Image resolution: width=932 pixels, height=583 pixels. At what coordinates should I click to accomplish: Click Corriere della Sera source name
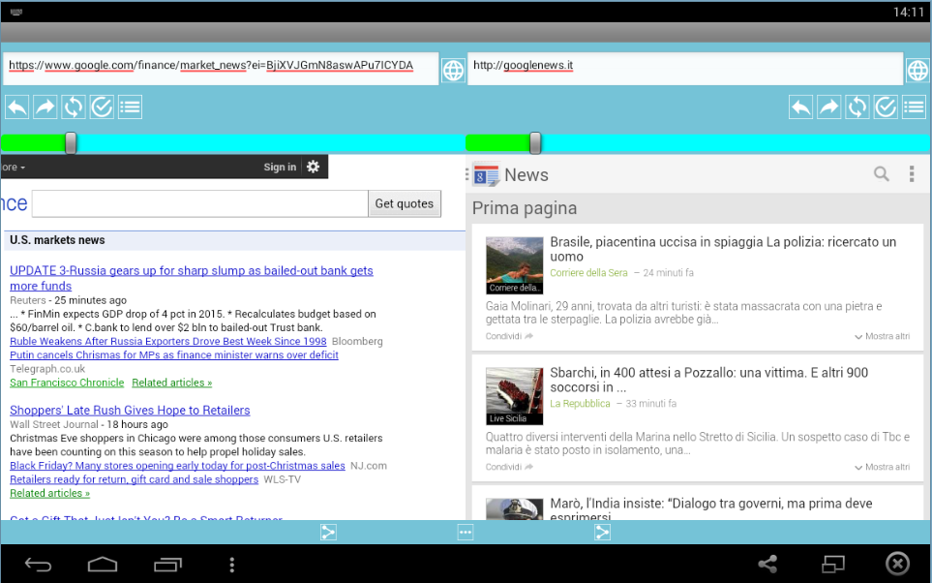[x=588, y=272]
